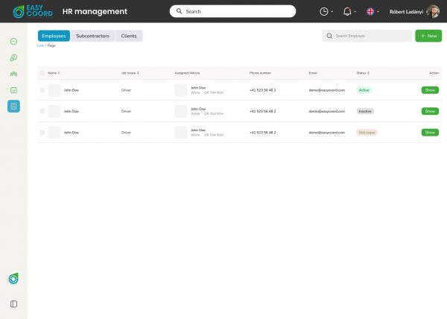Open the calendar icon in sidebar

tap(13, 90)
